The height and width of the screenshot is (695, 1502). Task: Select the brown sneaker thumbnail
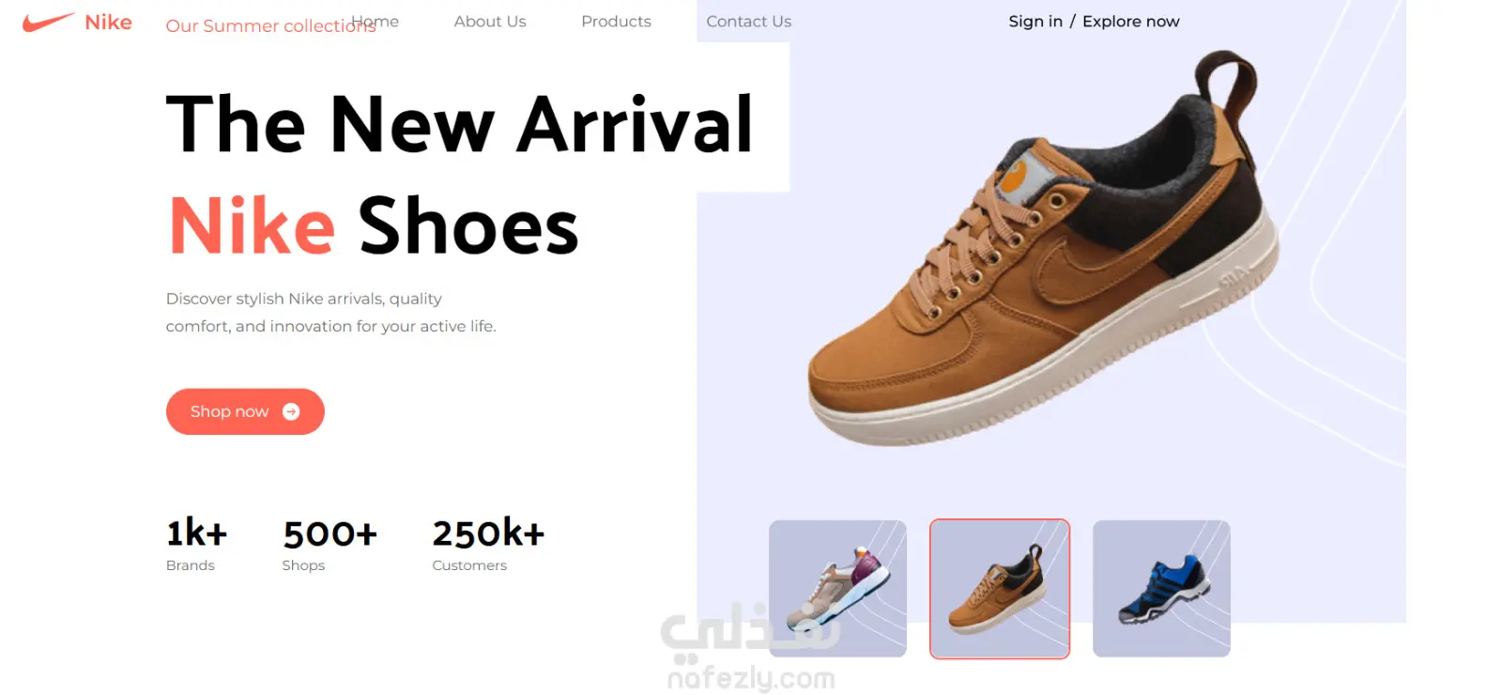[x=1000, y=589]
